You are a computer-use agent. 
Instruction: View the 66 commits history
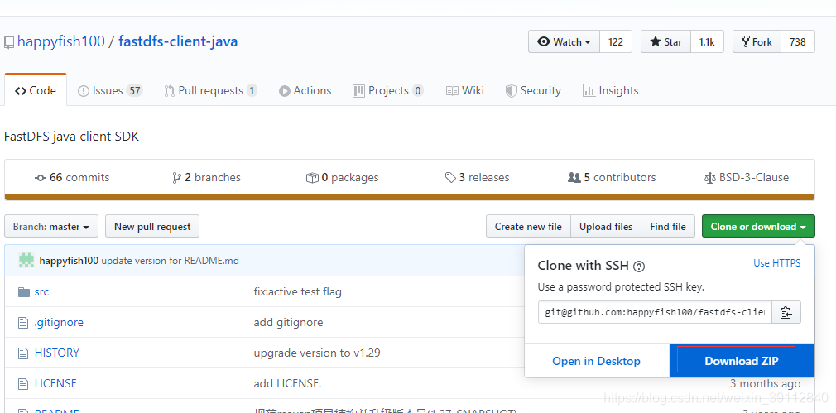pos(72,177)
